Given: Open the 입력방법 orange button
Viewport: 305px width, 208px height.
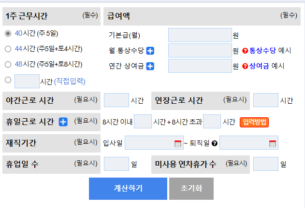Looking at the screenshot, I should (254, 122).
